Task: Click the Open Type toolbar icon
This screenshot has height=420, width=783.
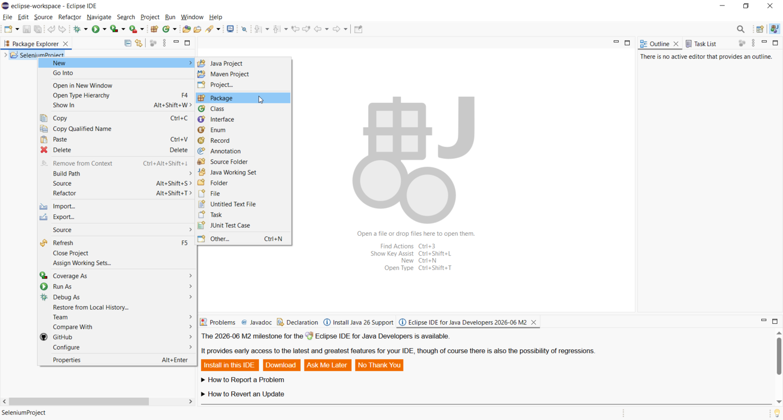Action: pos(187,29)
